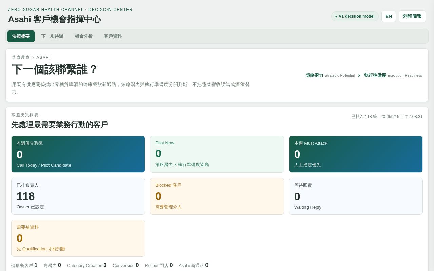Click the V1 decision model badge
Viewport: 434px width, 271px height.
pyautogui.click(x=355, y=16)
